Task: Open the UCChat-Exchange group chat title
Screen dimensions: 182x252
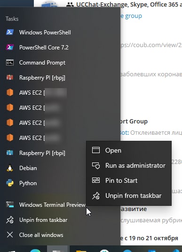Action: [x=129, y=5]
